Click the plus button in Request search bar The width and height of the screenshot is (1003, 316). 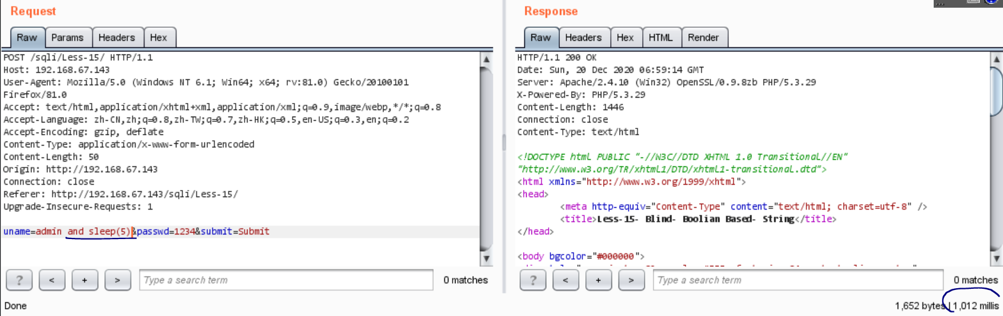pyautogui.click(x=85, y=280)
